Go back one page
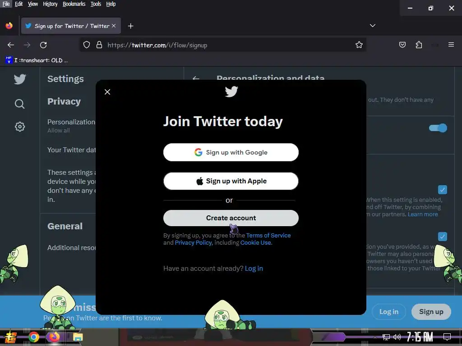462x346 pixels. pos(11,45)
